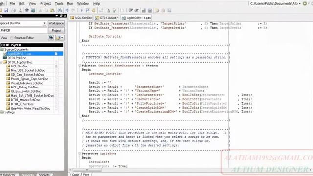Click the project name input field
313x176 pixels.
(x=23, y=30)
